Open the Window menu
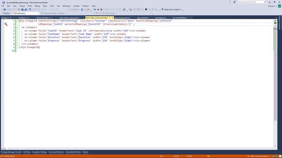The height and width of the screenshot is (158, 282). pyautogui.click(x=85, y=6)
